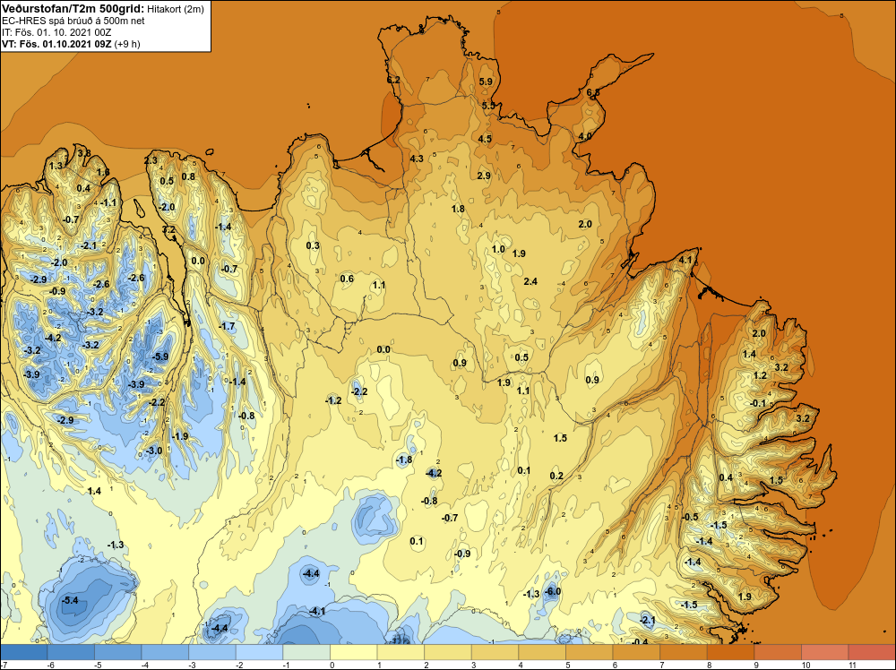Click the -3.0 temperature value on the map
Screen dimensions: 896x670
pyautogui.click(x=154, y=451)
